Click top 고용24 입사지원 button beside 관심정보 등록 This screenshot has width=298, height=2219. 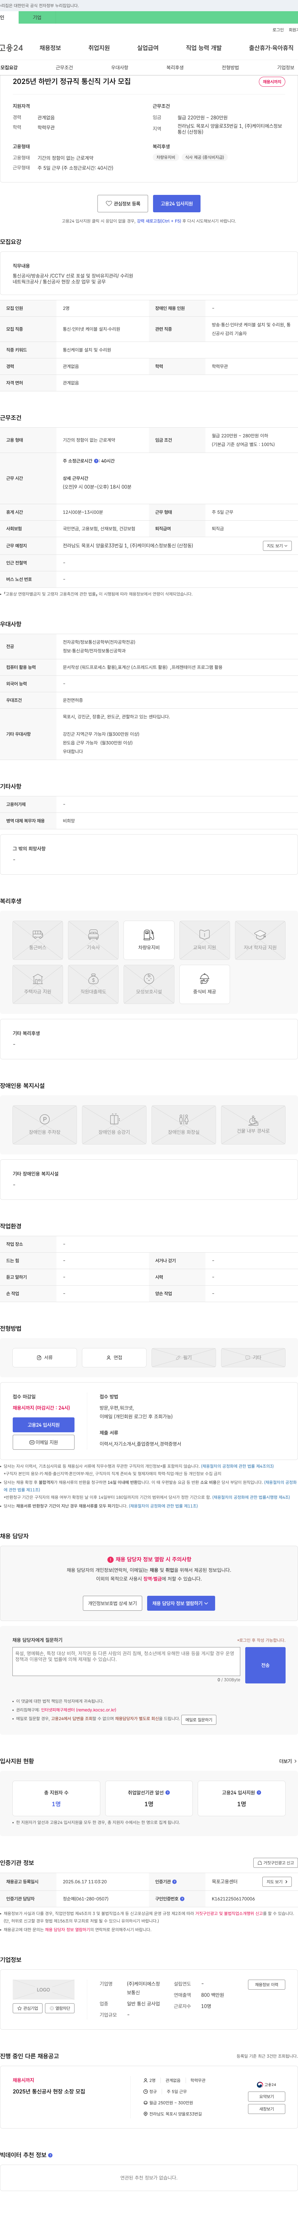(177, 203)
